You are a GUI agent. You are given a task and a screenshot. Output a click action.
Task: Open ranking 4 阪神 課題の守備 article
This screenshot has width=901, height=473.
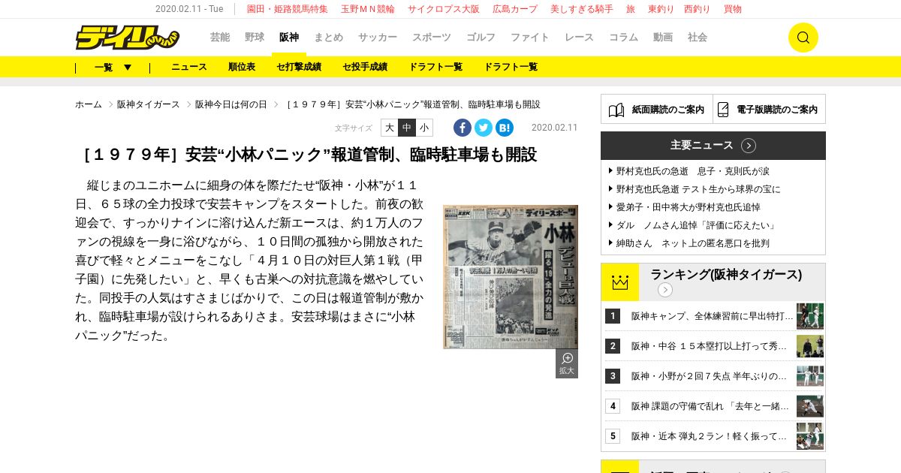pos(710,406)
